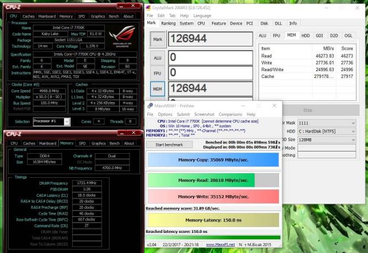The height and width of the screenshot is (253, 368).
Task: Open About tab in upper CPU-Z window
Action: point(128,16)
